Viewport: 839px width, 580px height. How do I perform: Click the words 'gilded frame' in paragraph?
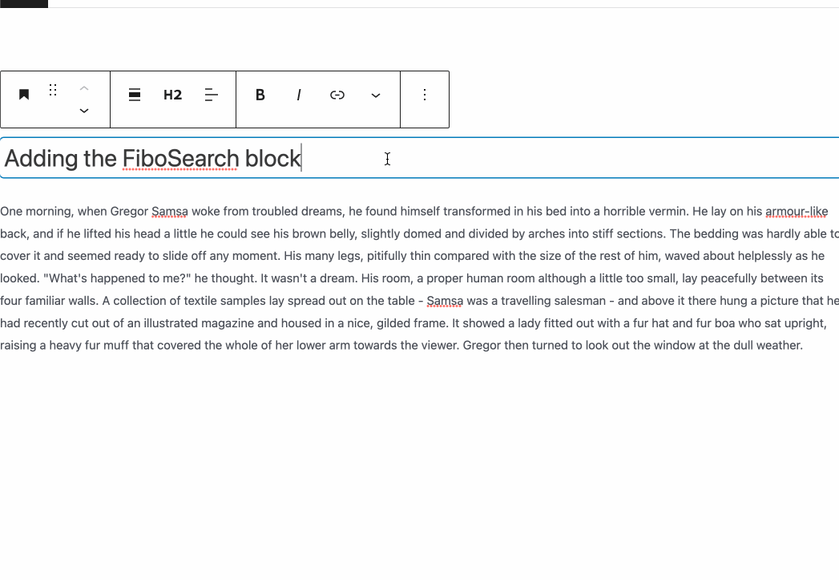pos(413,323)
